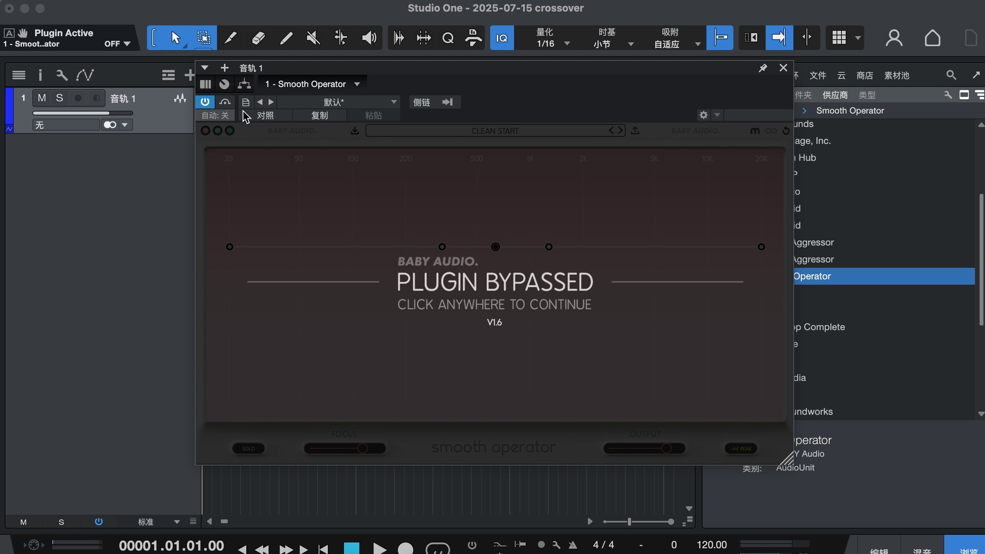
Task: Click 复制 copy button
Action: pyautogui.click(x=320, y=115)
